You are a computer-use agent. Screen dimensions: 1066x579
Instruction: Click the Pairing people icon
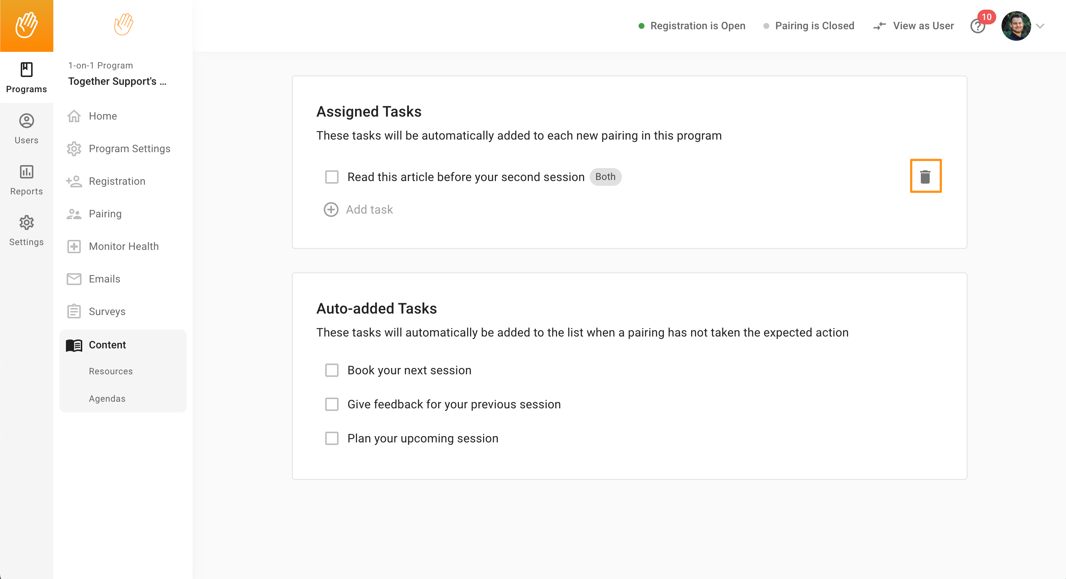point(74,214)
